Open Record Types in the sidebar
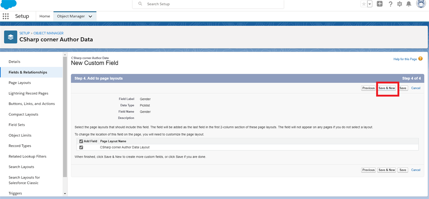429x199 pixels. tap(20, 146)
